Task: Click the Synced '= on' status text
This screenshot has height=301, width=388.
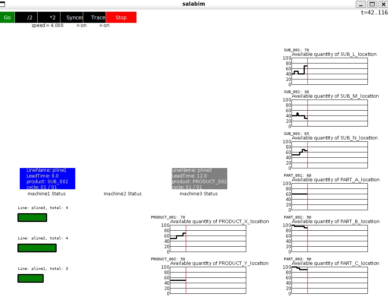Action: pos(81,25)
